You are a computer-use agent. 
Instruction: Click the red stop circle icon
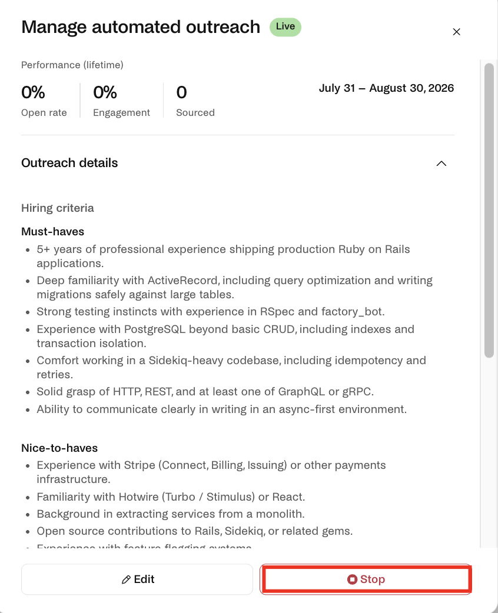pos(352,579)
